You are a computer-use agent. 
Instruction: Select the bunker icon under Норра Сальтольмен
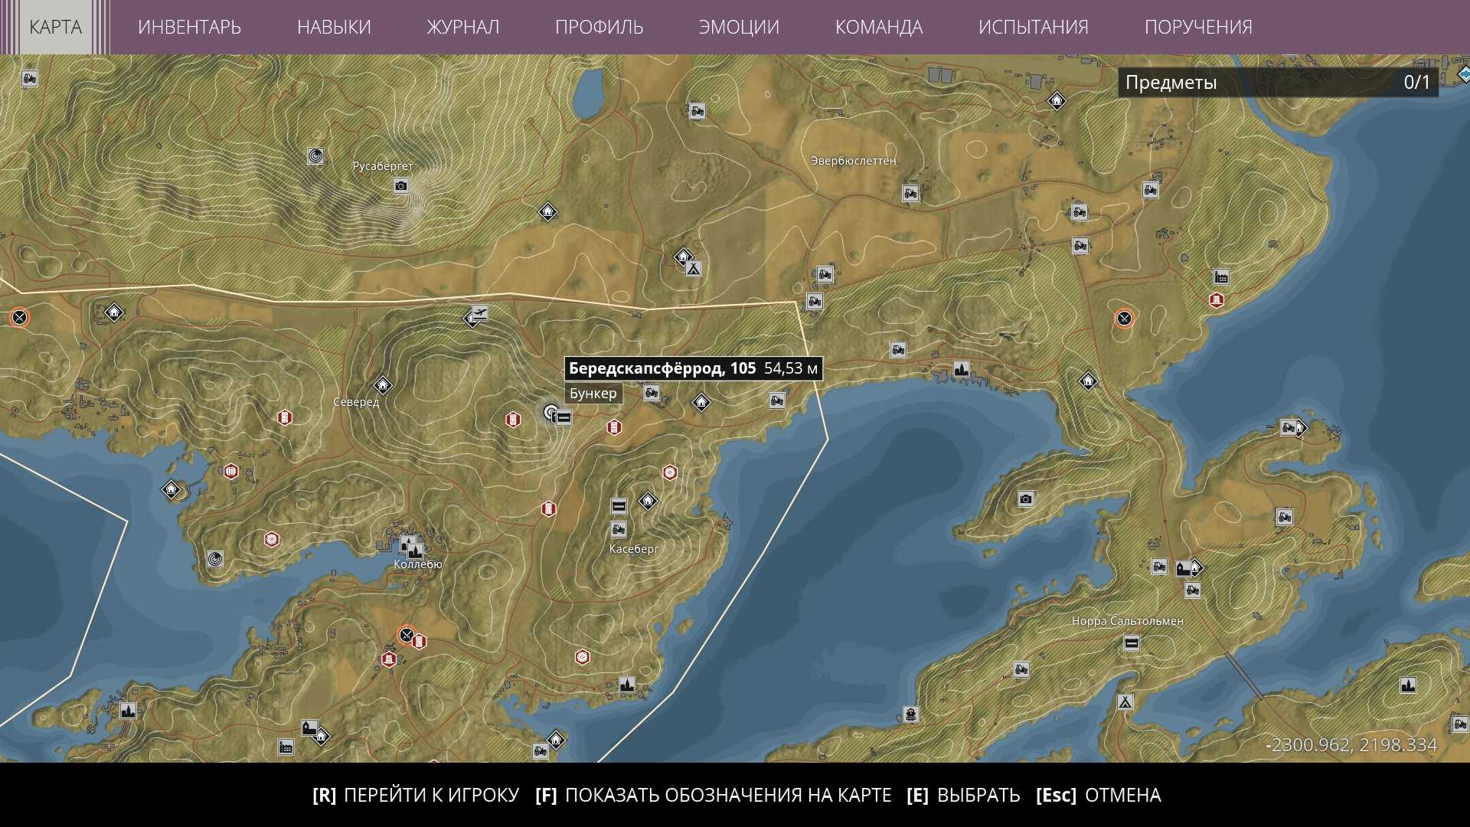(x=1132, y=644)
